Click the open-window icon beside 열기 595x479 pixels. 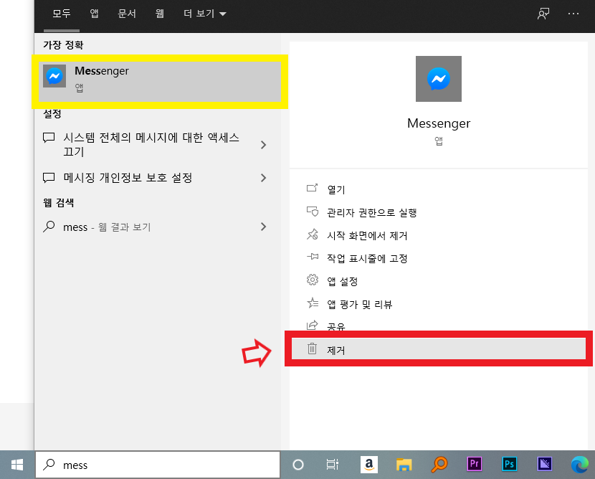point(312,187)
